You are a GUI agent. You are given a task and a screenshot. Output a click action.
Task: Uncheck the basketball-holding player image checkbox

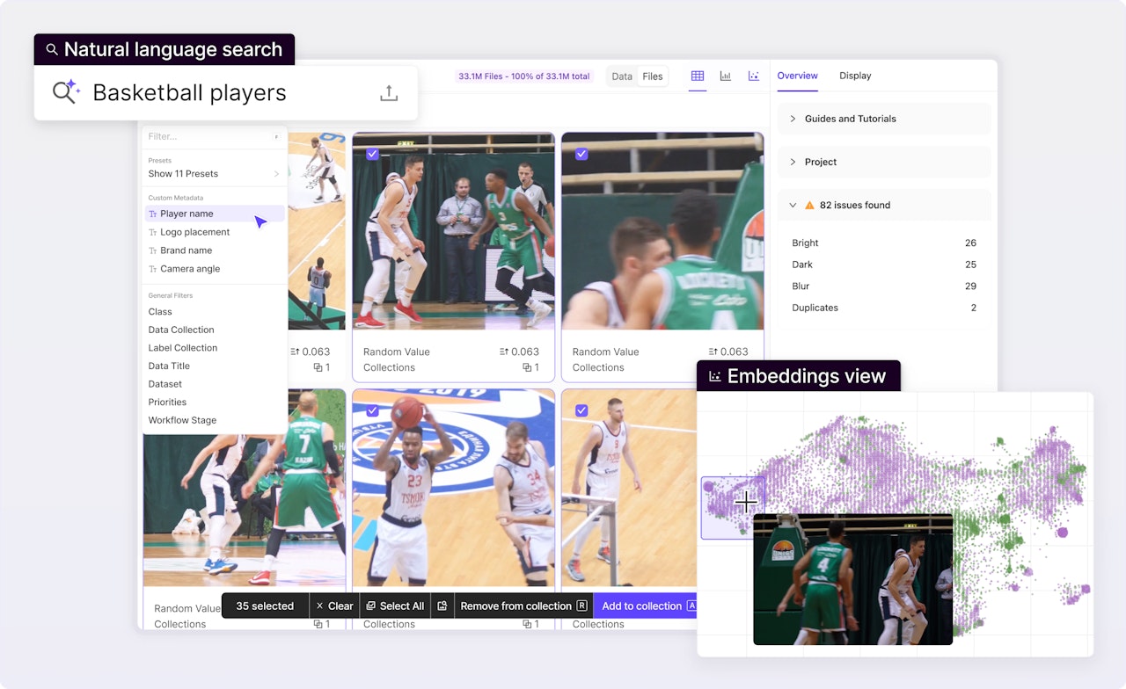(371, 410)
